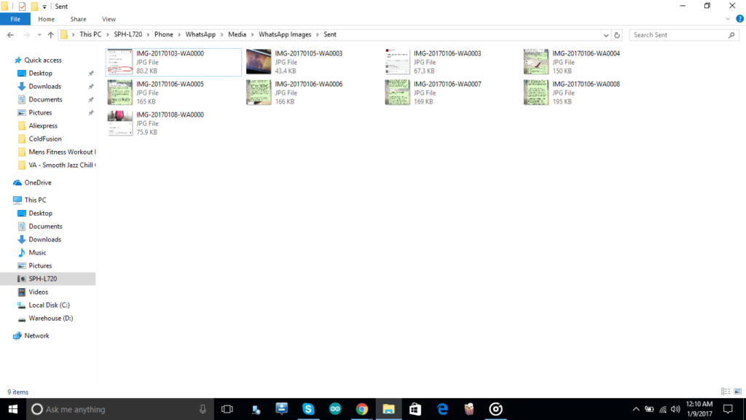746x420 pixels.
Task: Switch to large thumbnails view
Action: [737, 392]
